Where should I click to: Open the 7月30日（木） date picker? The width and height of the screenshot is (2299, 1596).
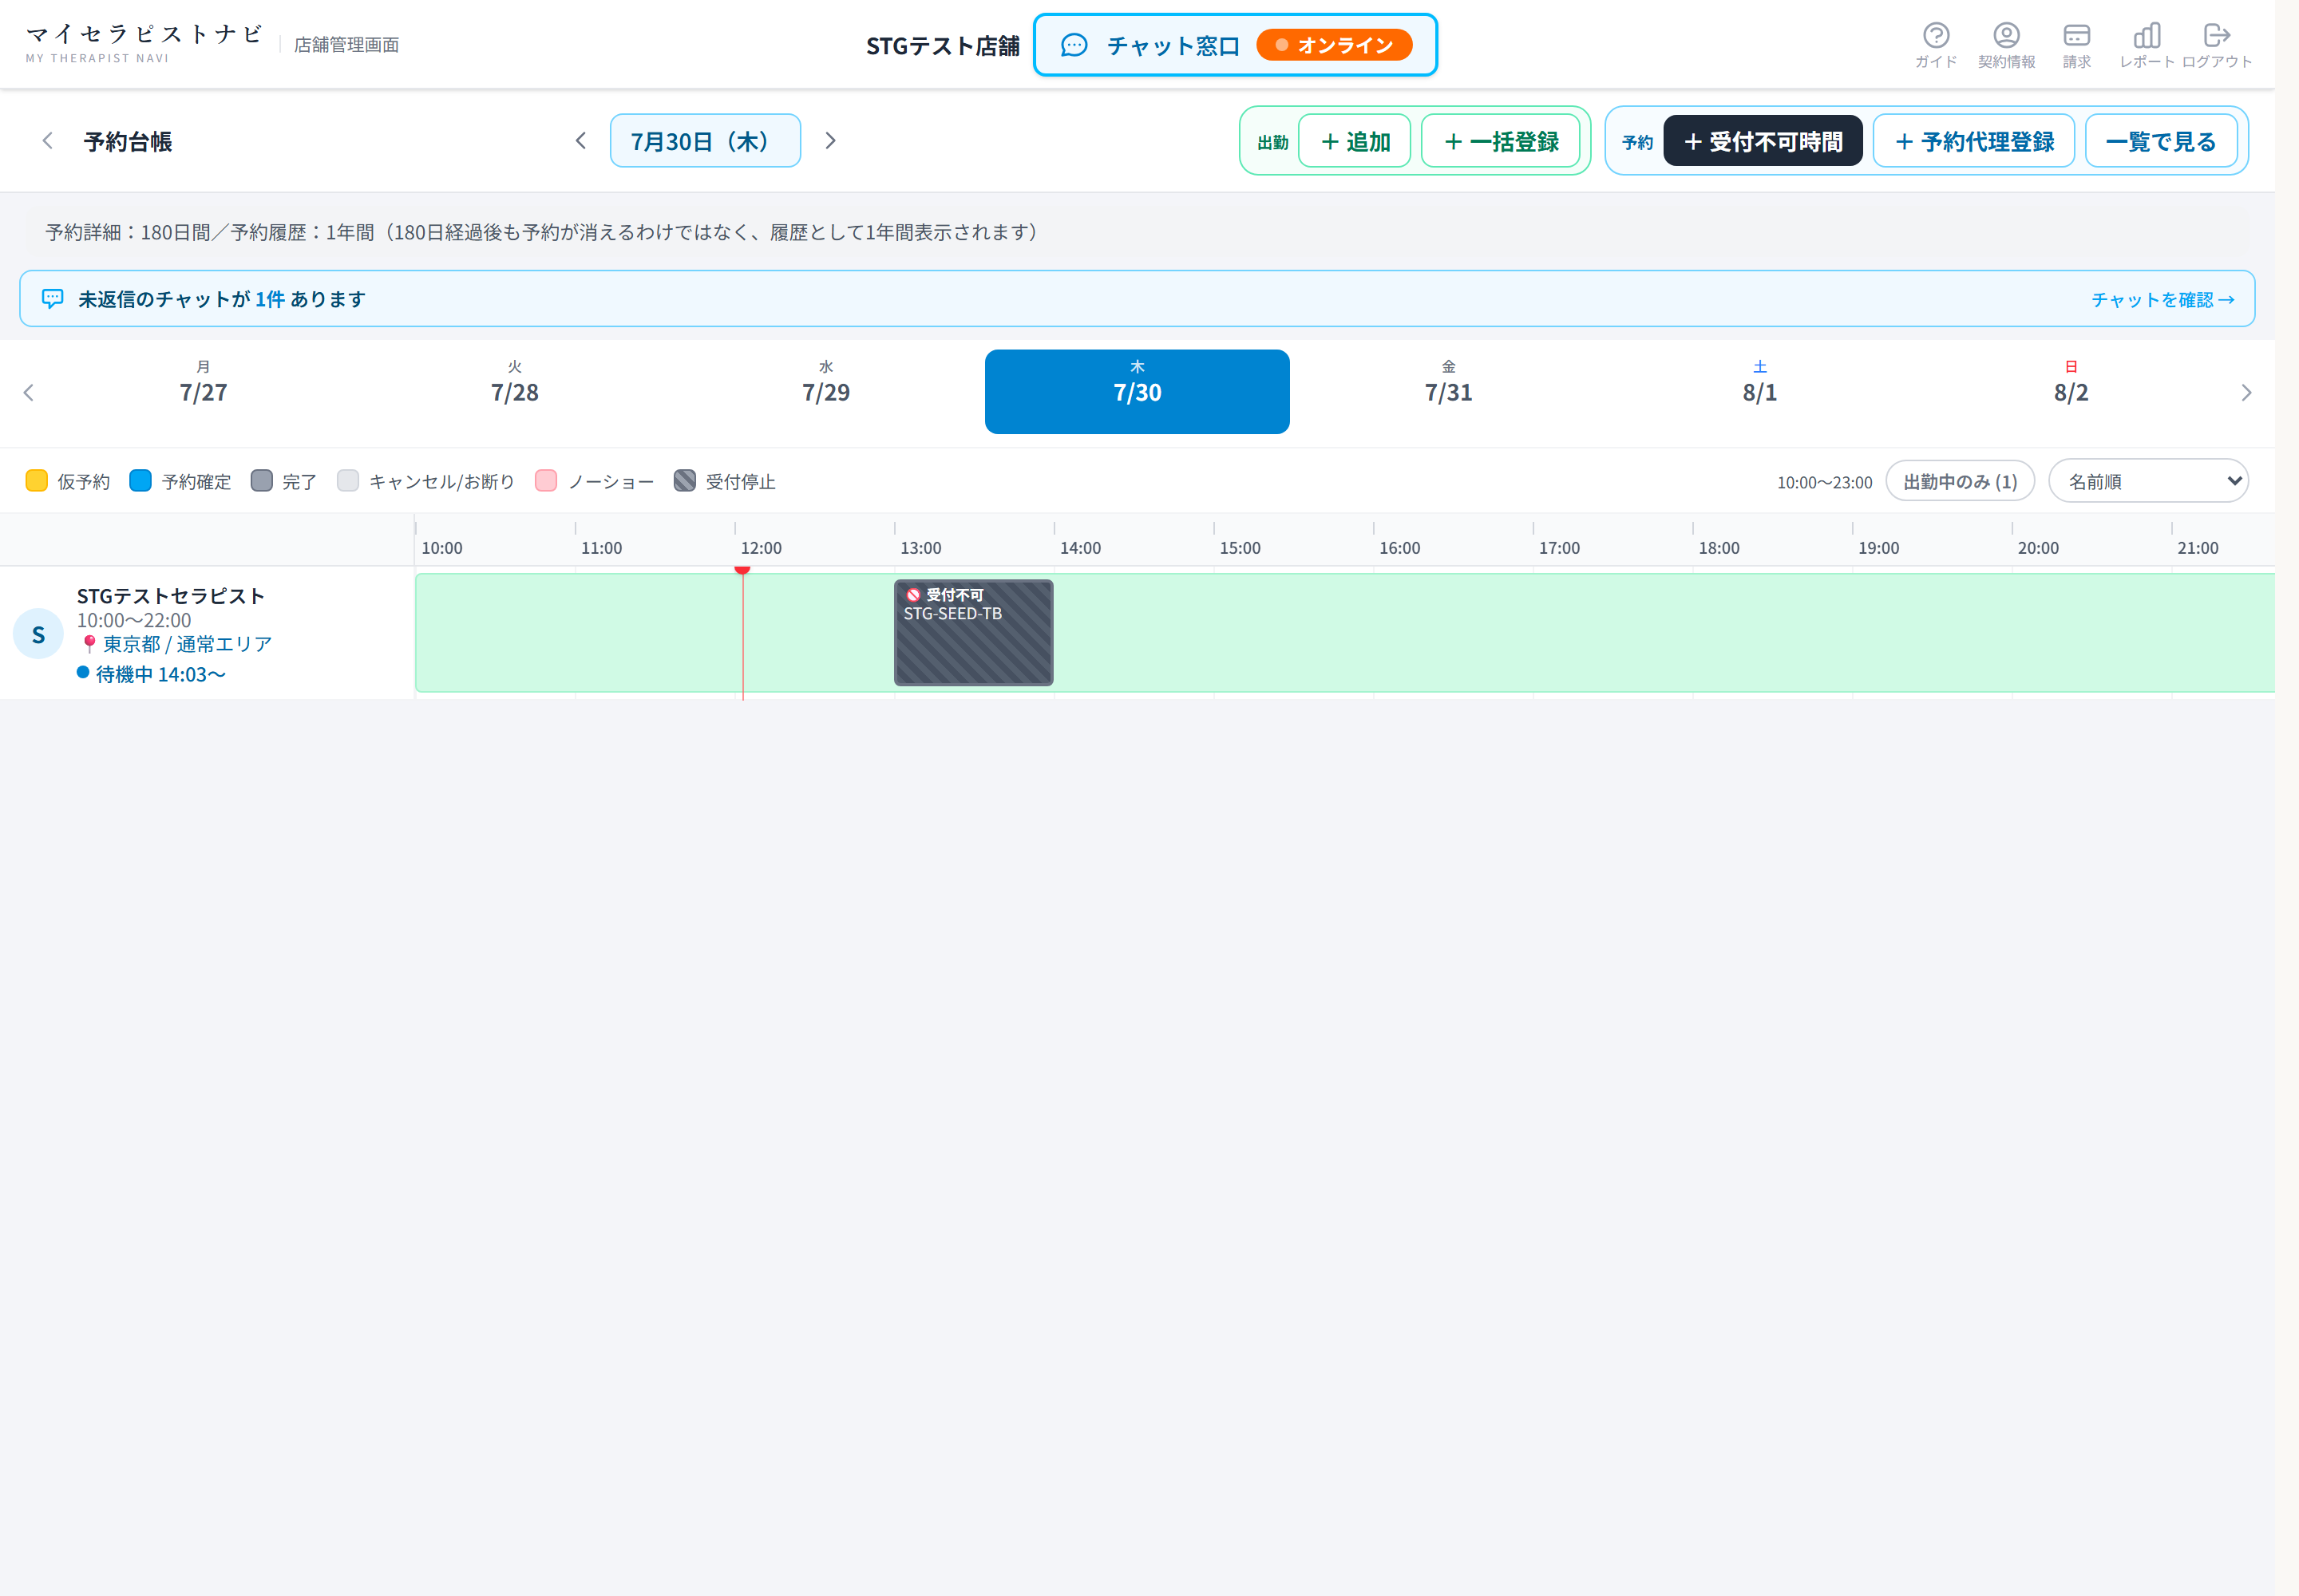[x=706, y=141]
